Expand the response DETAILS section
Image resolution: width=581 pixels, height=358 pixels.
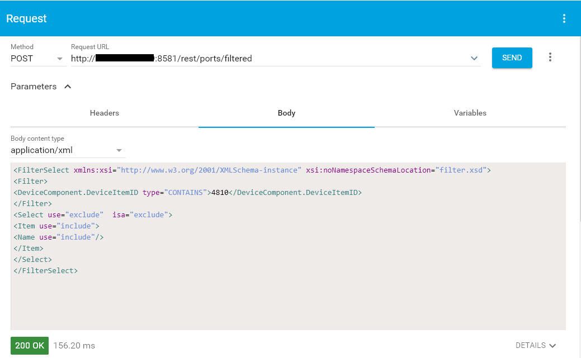535,346
